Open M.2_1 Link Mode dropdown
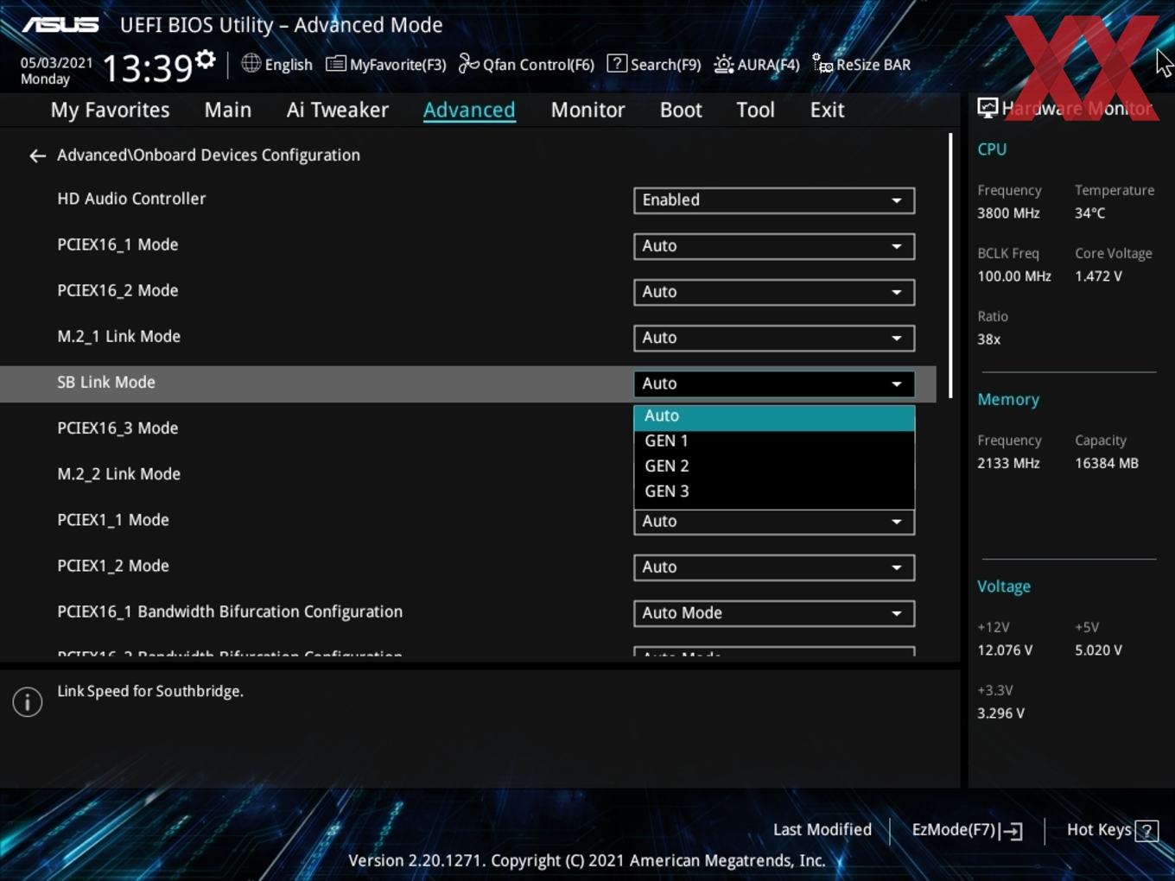The width and height of the screenshot is (1175, 881). 774,338
